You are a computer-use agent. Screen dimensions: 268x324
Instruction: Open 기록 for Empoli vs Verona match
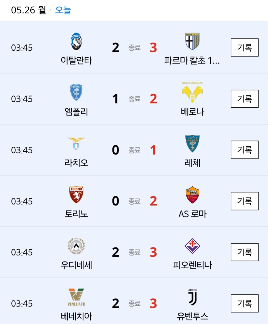[x=244, y=99]
